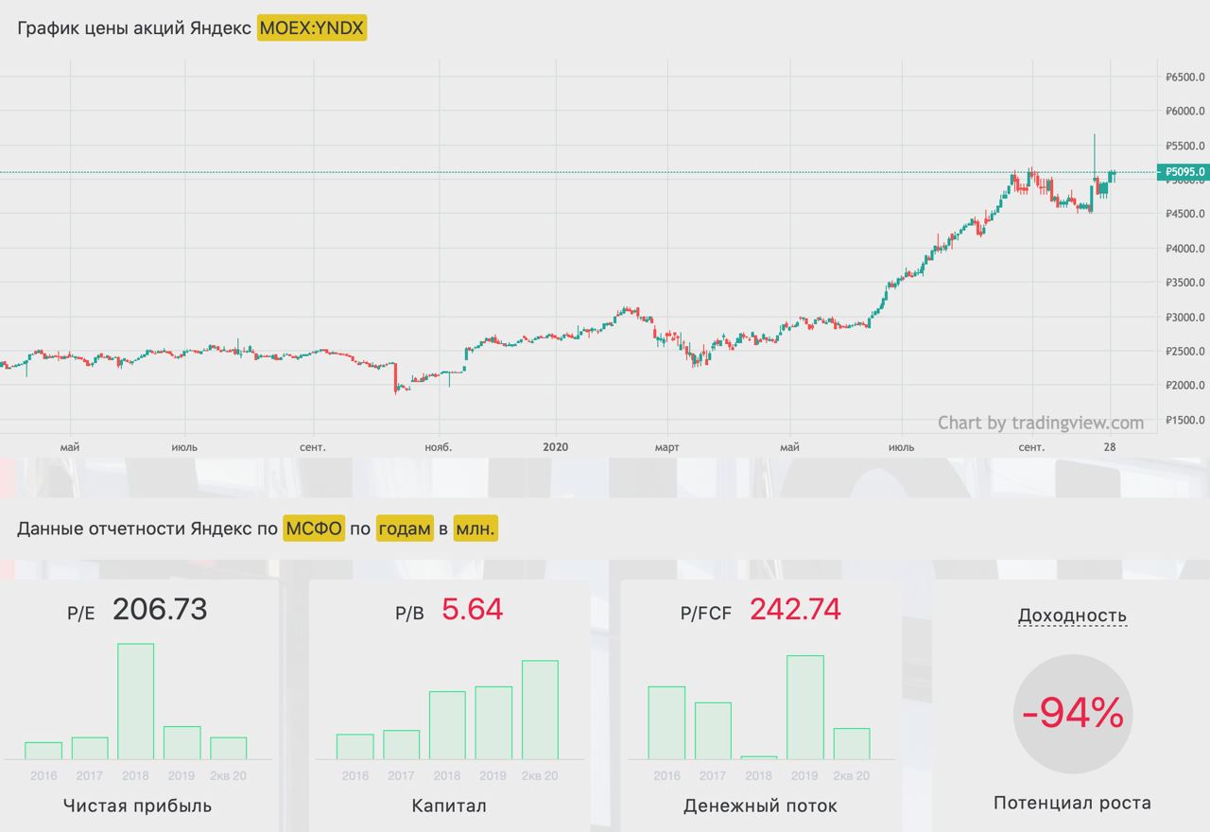The image size is (1210, 832).
Task: Open the МСФО reporting standard selector
Action: point(314,529)
